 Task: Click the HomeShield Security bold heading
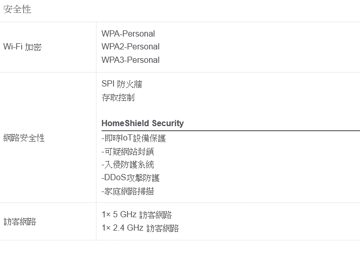click(x=142, y=123)
